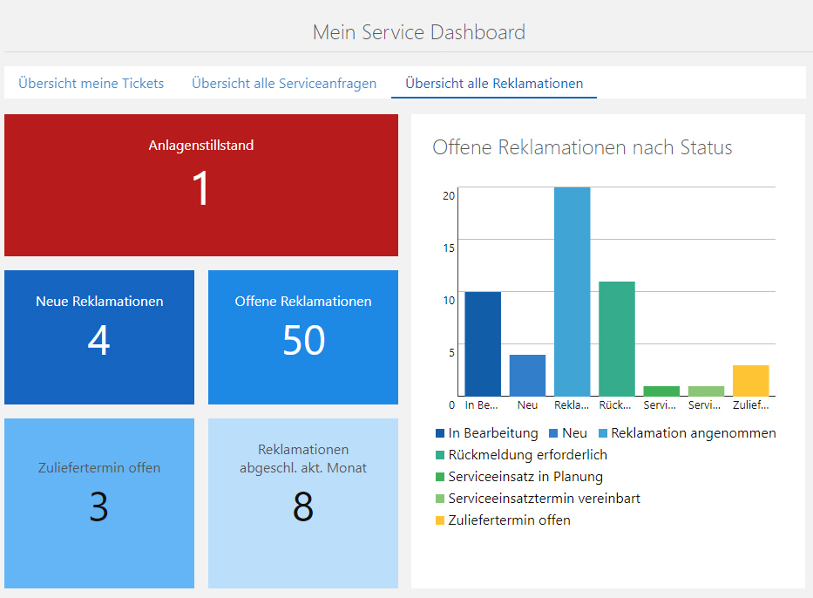Viewport: 813px width, 598px height.
Task: Click legend text 'Zuliefertermin offen'
Action: pos(510,520)
